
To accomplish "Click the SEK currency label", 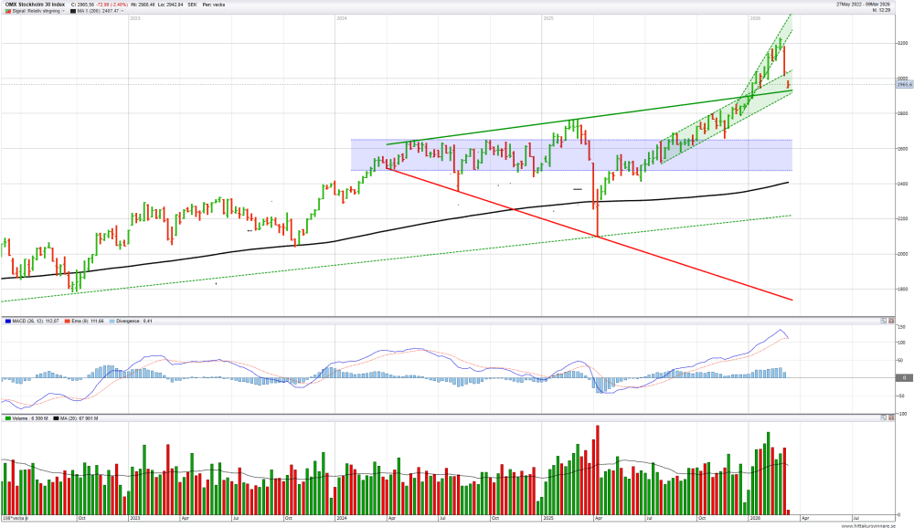I will 192,5.
